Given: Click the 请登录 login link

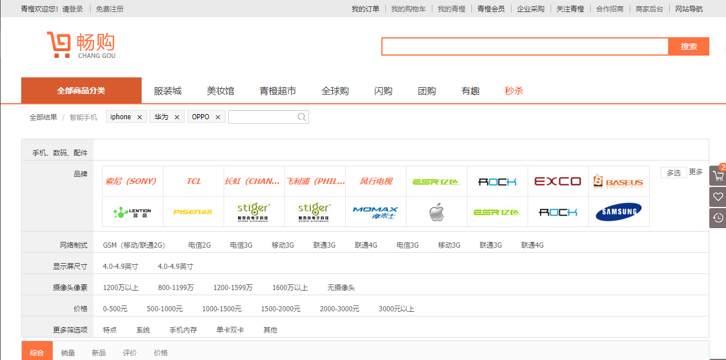Looking at the screenshot, I should (73, 9).
